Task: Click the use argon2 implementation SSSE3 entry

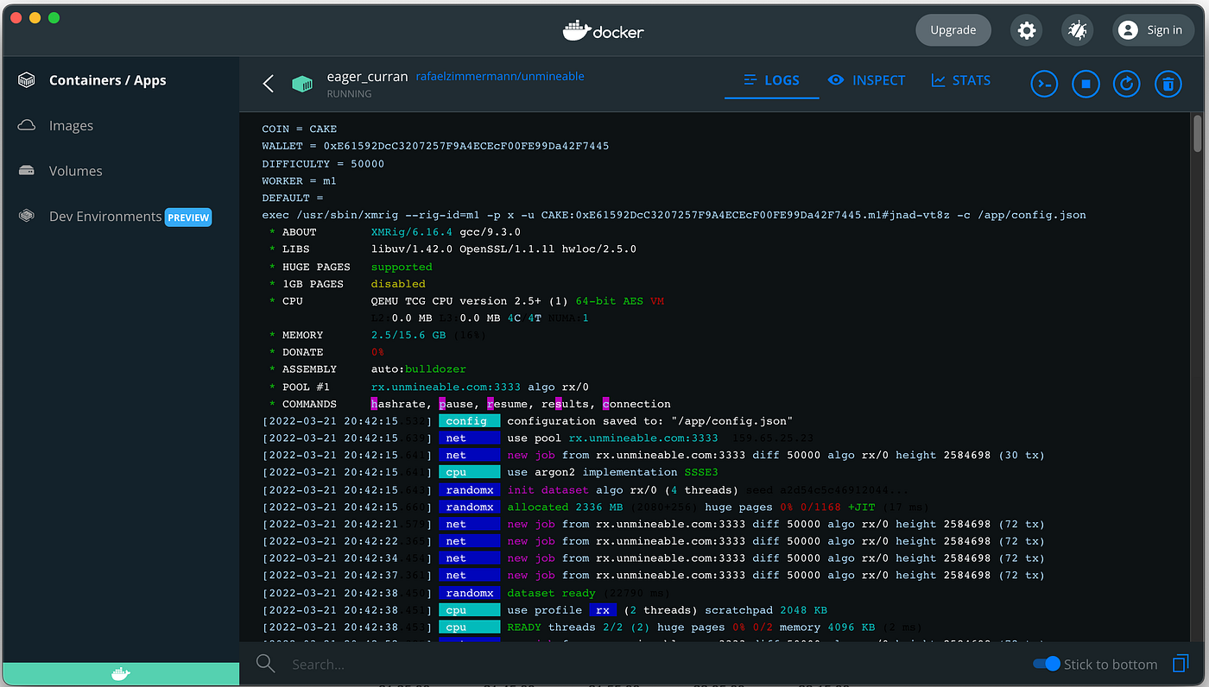Action: tap(612, 472)
